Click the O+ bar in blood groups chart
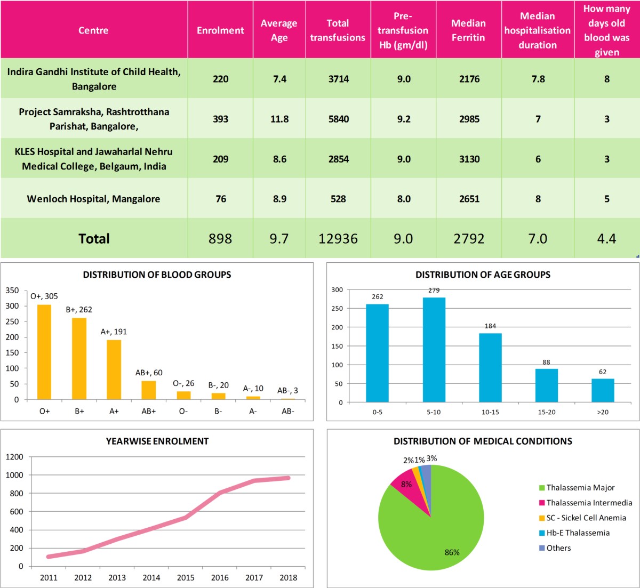This screenshot has height=588, width=640. coord(44,352)
